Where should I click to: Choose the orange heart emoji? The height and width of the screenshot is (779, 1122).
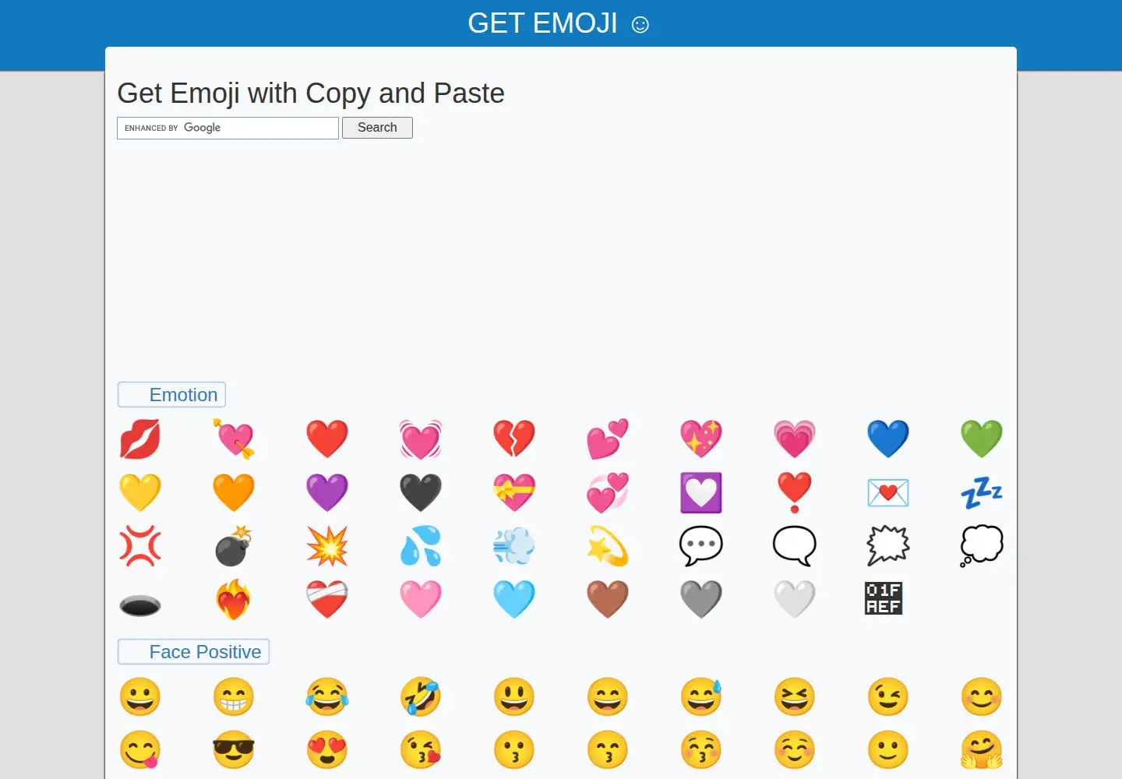tap(234, 492)
